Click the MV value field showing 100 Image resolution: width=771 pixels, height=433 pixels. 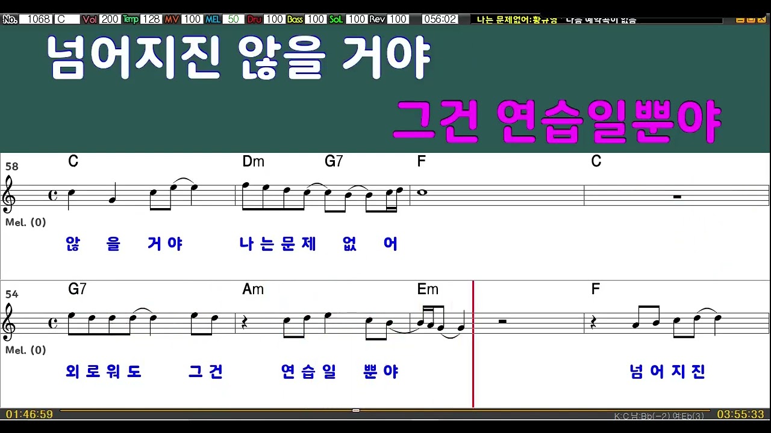pyautogui.click(x=192, y=19)
